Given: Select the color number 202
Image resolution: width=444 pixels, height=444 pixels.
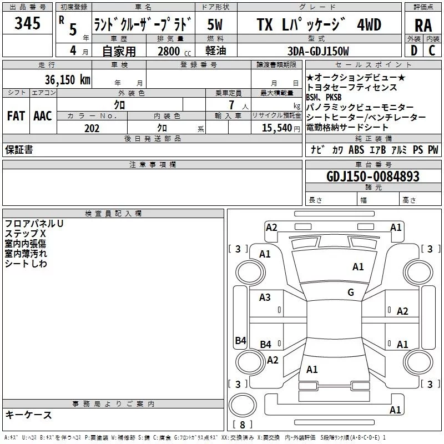Looking at the screenshot, I should 92,128.
